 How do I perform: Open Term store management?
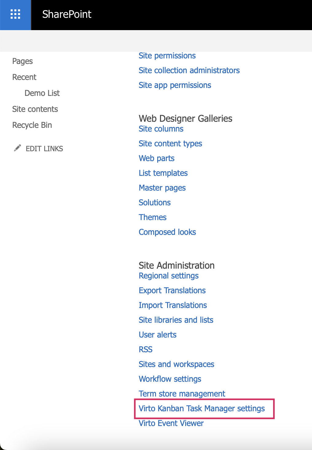[x=182, y=394]
